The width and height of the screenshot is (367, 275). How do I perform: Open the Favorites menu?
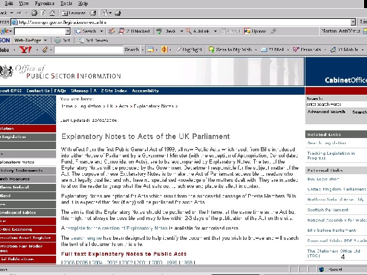44,4
